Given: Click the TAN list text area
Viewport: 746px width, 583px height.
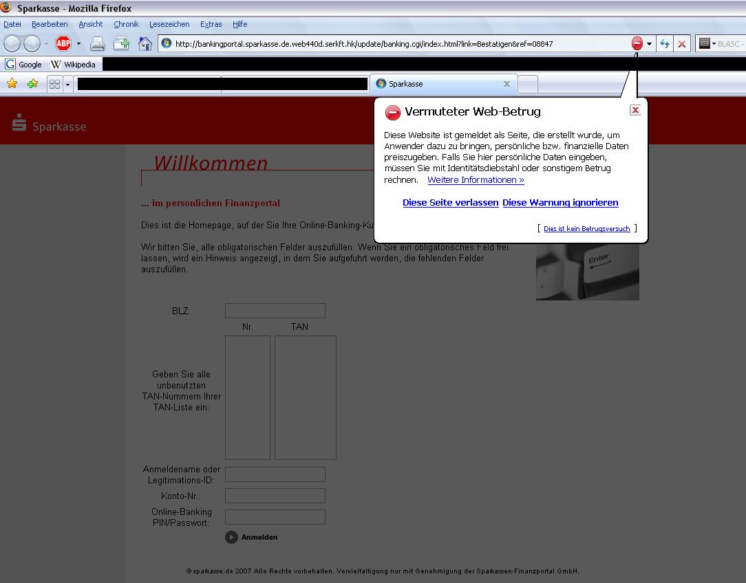Looking at the screenshot, I should coord(306,397).
